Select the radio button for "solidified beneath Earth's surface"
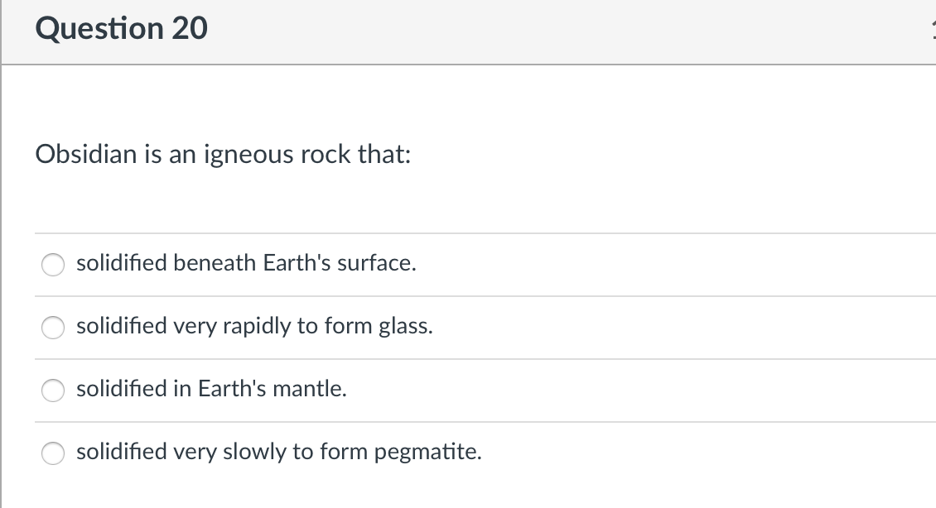The width and height of the screenshot is (936, 508). tap(54, 264)
